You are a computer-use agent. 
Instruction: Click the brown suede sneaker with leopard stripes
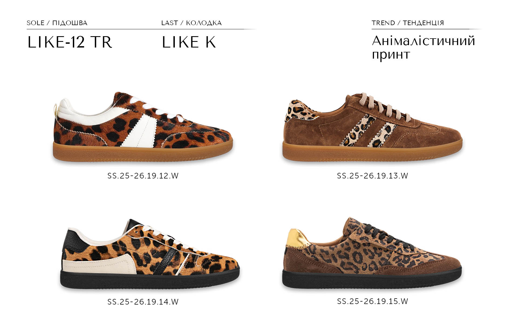tap(372, 127)
